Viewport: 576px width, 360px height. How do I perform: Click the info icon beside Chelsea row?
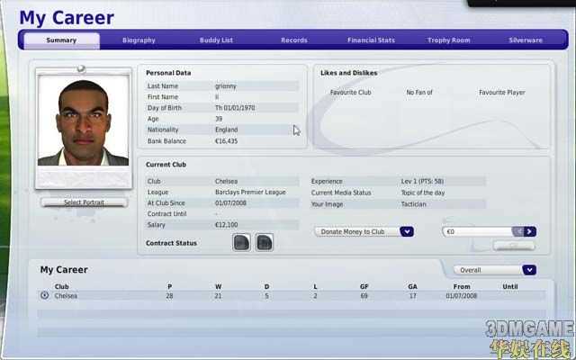[x=45, y=295]
